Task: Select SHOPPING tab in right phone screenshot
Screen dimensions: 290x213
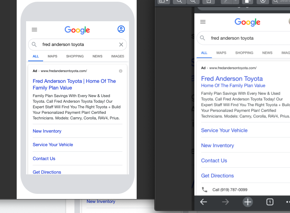Action: point(244,53)
